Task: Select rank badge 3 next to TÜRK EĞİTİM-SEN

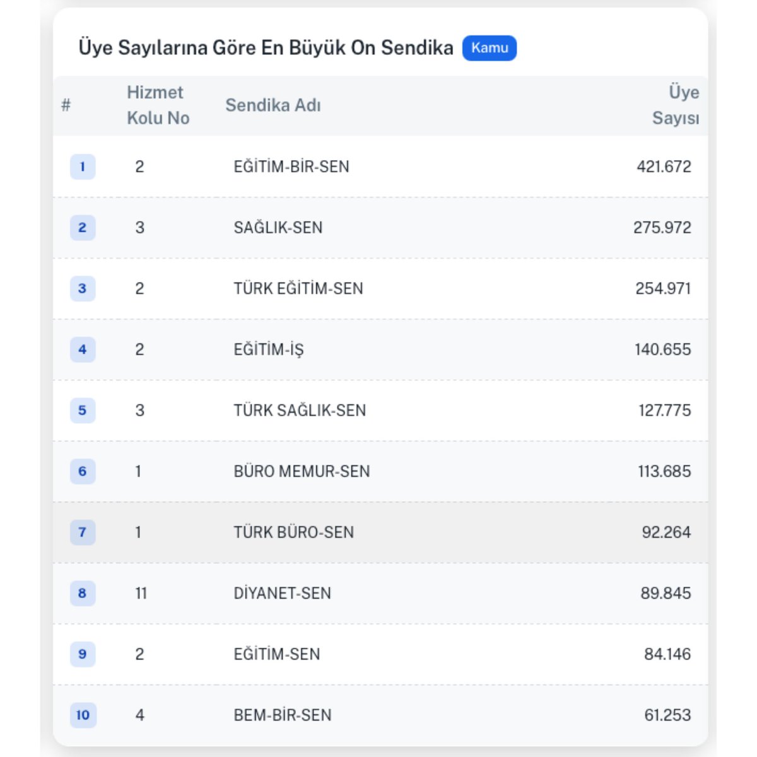Action: click(x=83, y=290)
